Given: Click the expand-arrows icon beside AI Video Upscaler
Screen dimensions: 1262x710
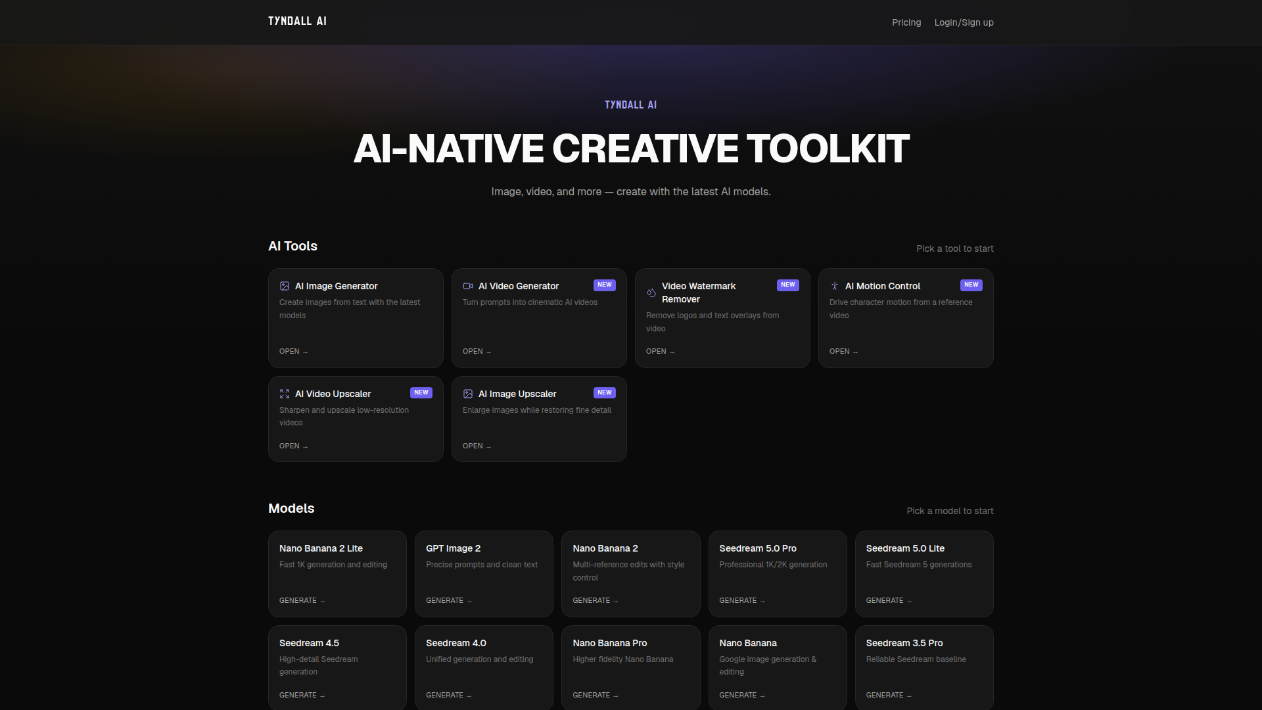Looking at the screenshot, I should (285, 394).
